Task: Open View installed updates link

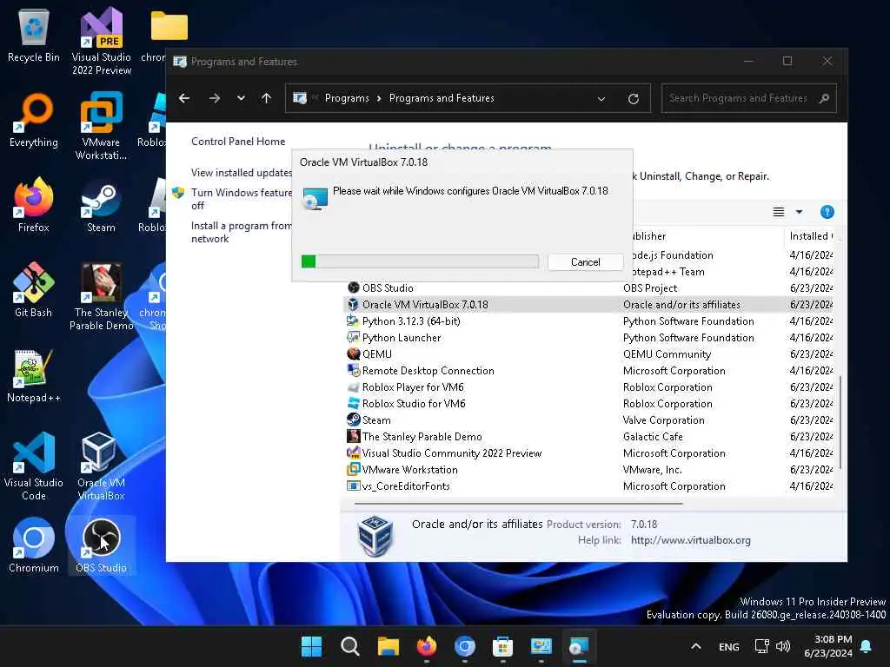Action: click(242, 173)
